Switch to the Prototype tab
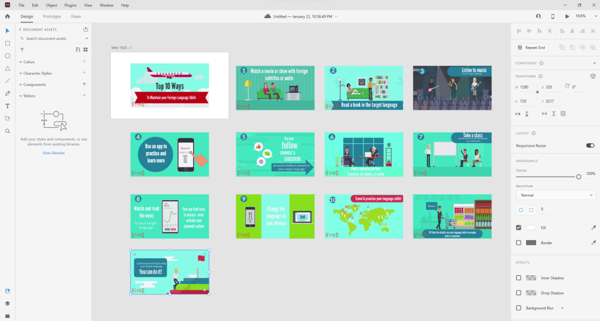Viewport: 600px width, 321px height. tap(52, 16)
